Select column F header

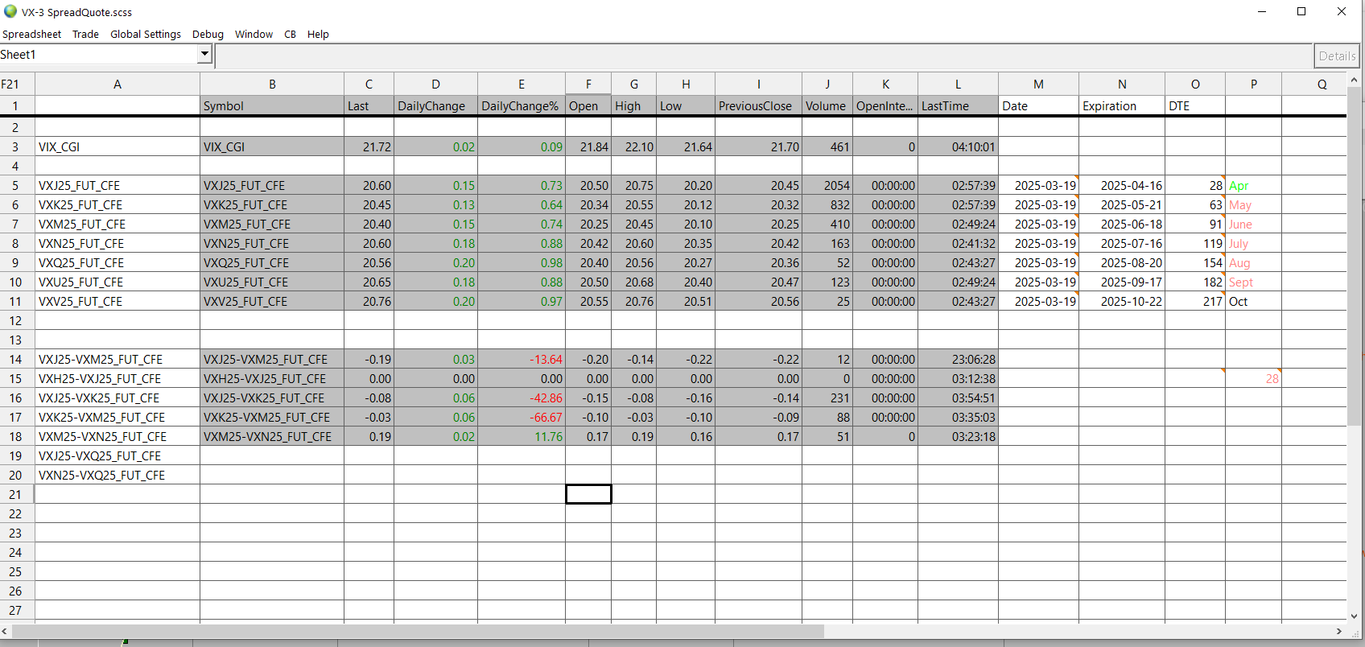588,84
